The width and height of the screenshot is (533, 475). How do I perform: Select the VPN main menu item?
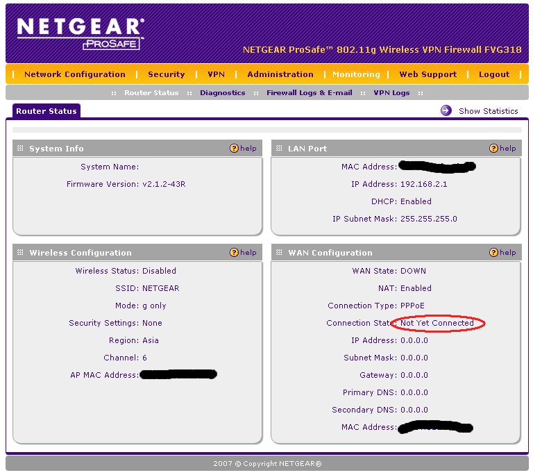(216, 74)
